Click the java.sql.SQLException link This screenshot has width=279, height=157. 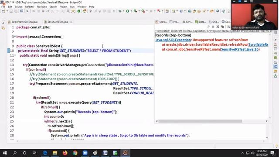click(x=173, y=40)
